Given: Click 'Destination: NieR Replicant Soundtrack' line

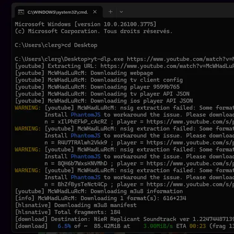Looking at the screenshot, I should coord(124,219).
